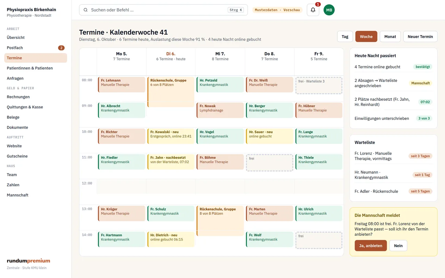Viewport: 445px width, 278px height.
Task: Open Anfragen in the sidebar
Action: (x=35, y=78)
